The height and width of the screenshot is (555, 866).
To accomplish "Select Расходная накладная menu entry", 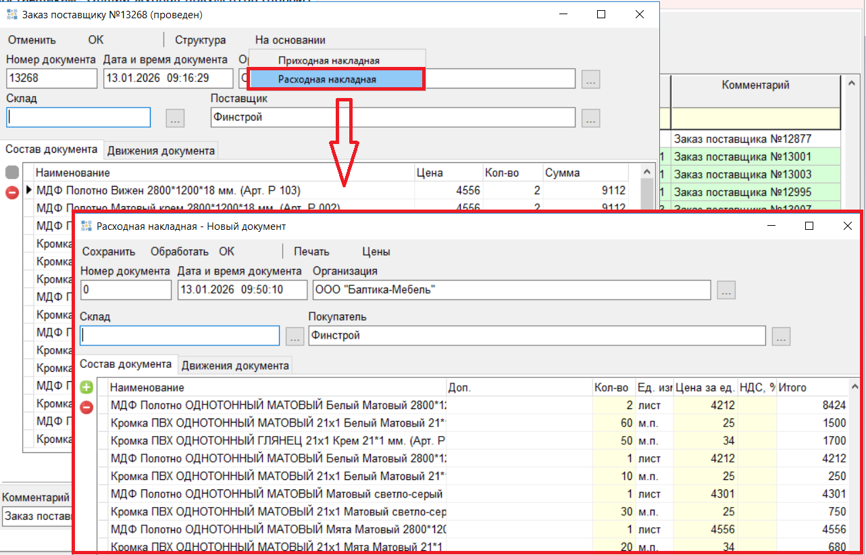I will tap(336, 79).
